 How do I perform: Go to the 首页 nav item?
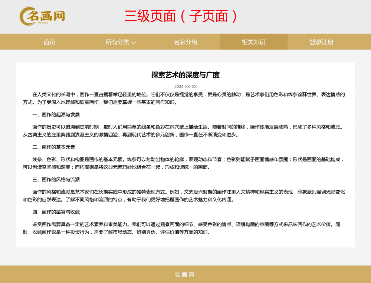[49, 42]
